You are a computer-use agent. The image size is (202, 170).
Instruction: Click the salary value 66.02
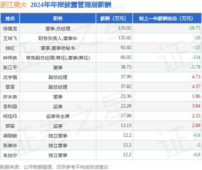point(126,57)
